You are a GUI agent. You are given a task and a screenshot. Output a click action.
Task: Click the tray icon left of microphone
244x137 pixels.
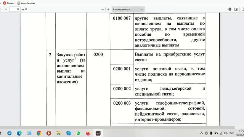pos(206,133)
